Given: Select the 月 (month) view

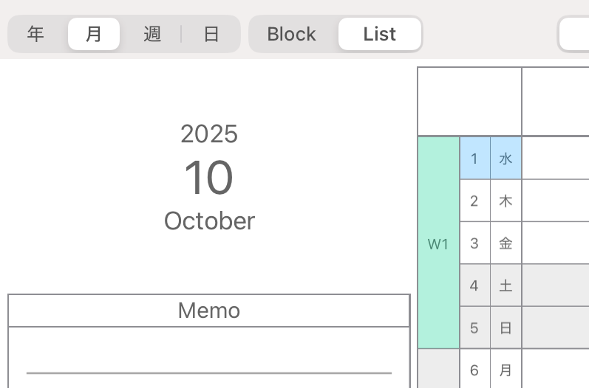Looking at the screenshot, I should click(94, 34).
